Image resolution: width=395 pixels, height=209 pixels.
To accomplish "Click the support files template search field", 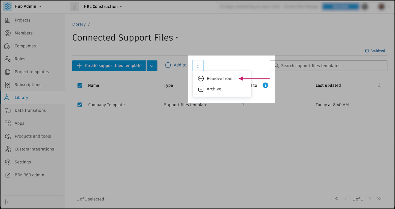I will tap(328, 65).
